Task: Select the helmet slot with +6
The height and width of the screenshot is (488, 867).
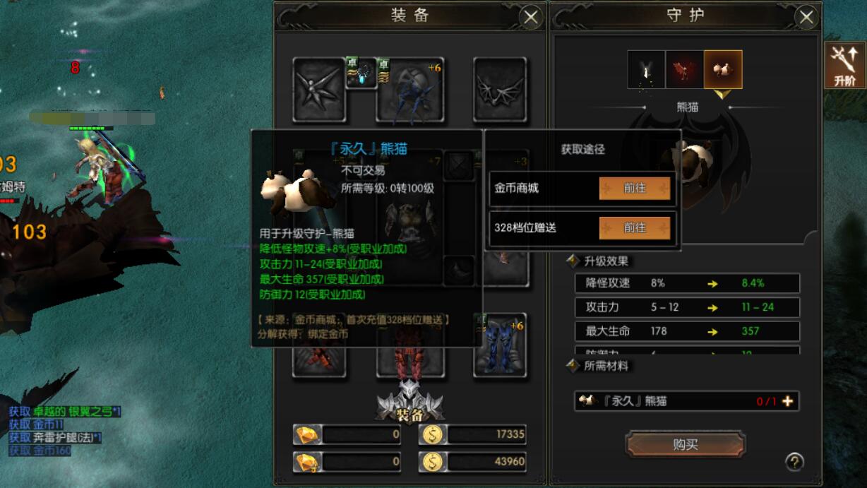Action: (x=409, y=90)
